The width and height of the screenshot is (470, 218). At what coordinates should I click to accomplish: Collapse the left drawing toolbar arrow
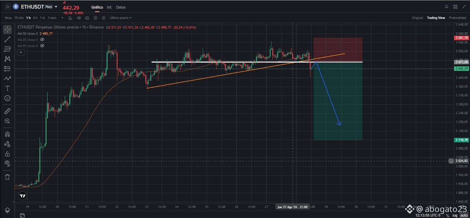click(14, 202)
